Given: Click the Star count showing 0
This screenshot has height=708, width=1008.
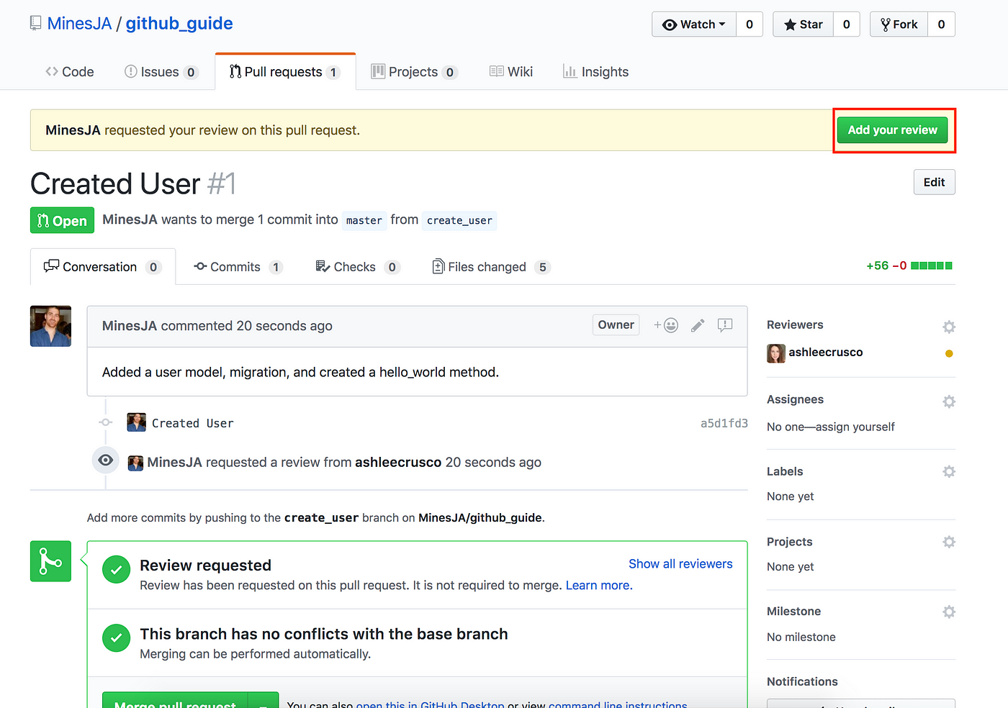Looking at the screenshot, I should (x=847, y=24).
